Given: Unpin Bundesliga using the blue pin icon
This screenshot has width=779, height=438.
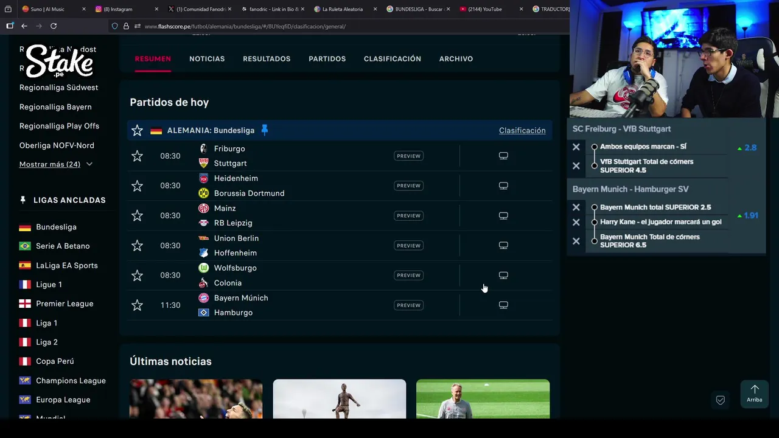Looking at the screenshot, I should pos(264,130).
